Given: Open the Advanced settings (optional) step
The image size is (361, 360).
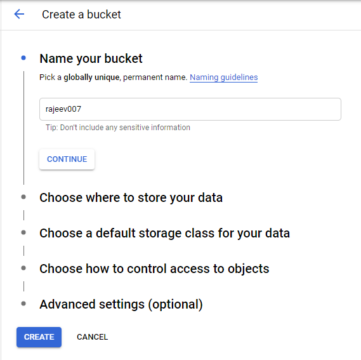Looking at the screenshot, I should pyautogui.click(x=121, y=305).
